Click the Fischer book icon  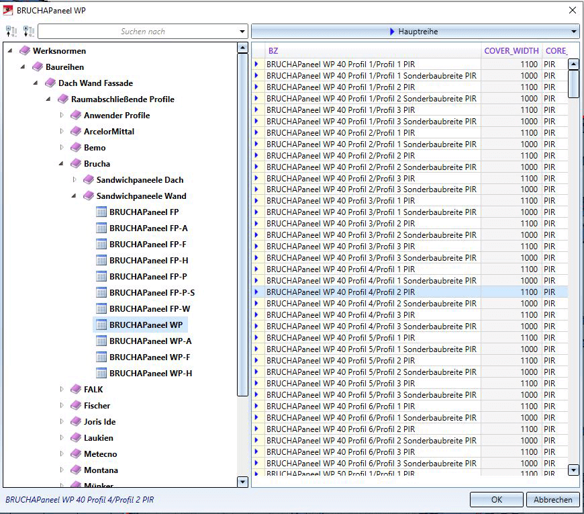click(x=76, y=405)
